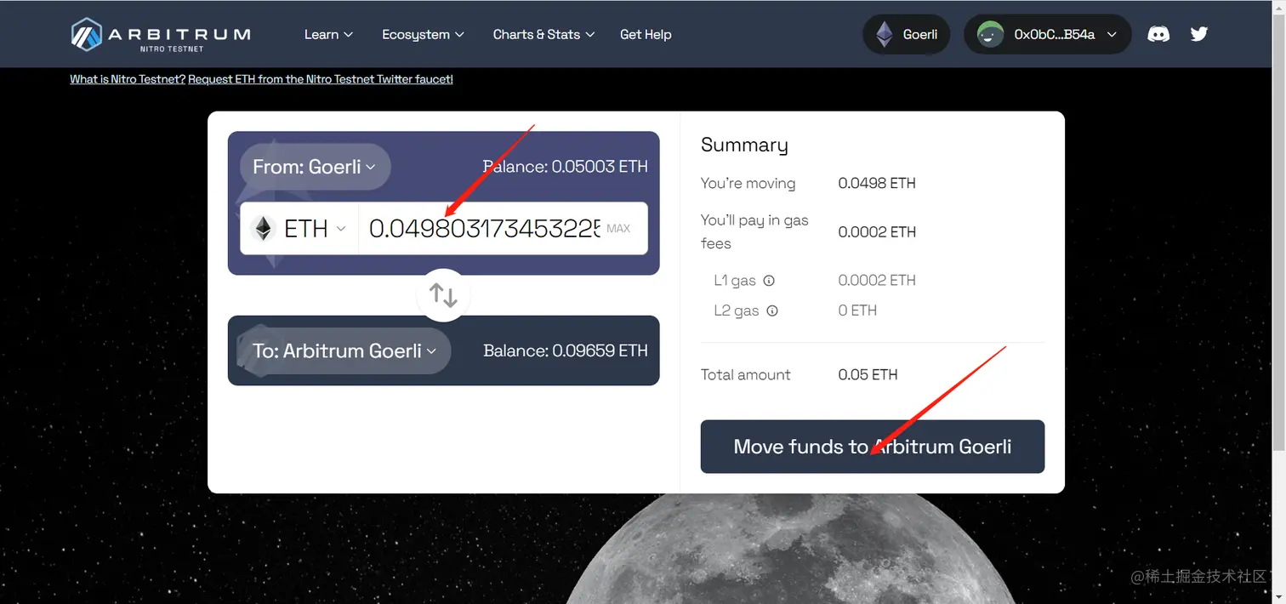
Task: Click the MAX amount button
Action: click(x=618, y=228)
